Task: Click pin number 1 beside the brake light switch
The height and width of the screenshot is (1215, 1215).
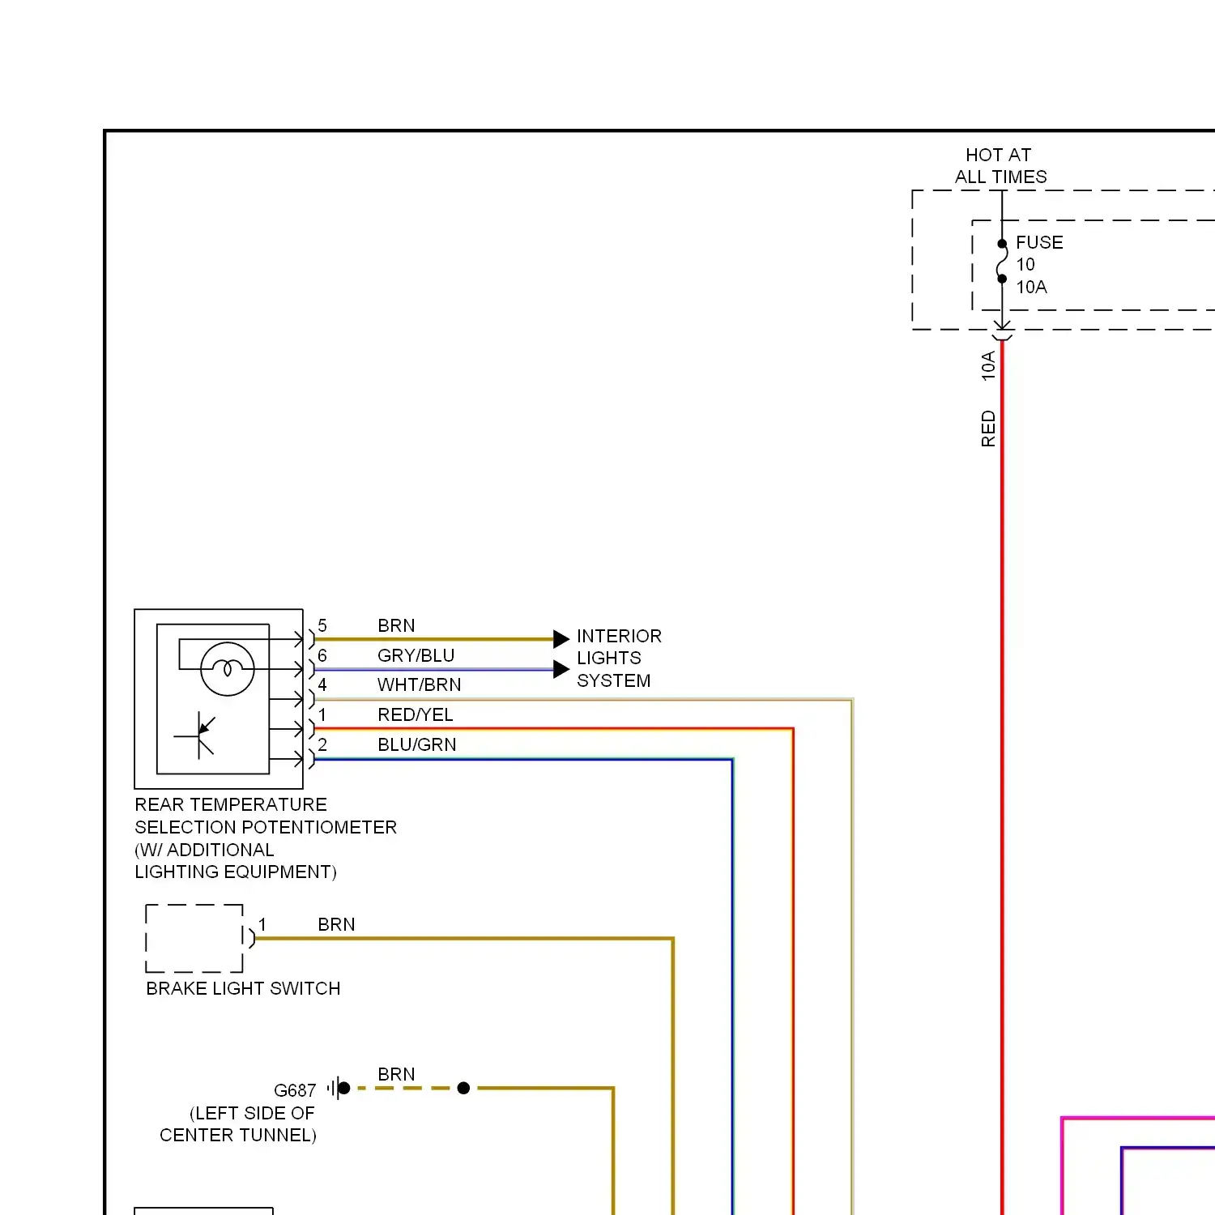Action: [262, 924]
